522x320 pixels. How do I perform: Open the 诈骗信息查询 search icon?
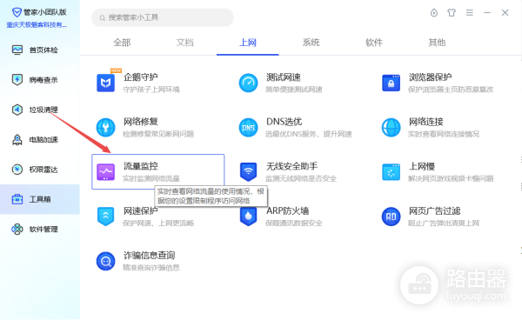click(x=105, y=261)
